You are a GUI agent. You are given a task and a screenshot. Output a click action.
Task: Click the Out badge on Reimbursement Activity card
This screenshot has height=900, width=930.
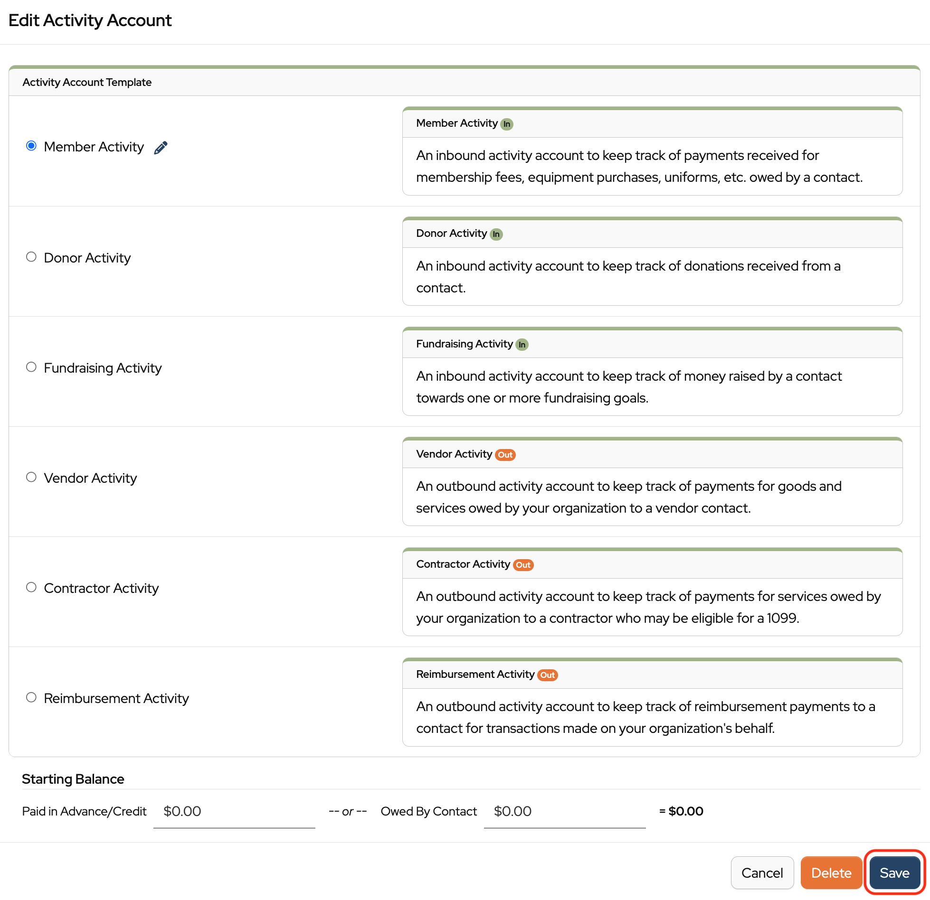(x=547, y=675)
